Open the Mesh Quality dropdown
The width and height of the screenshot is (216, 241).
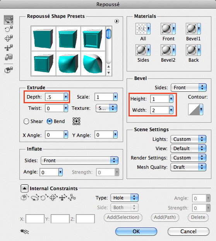[188, 167]
